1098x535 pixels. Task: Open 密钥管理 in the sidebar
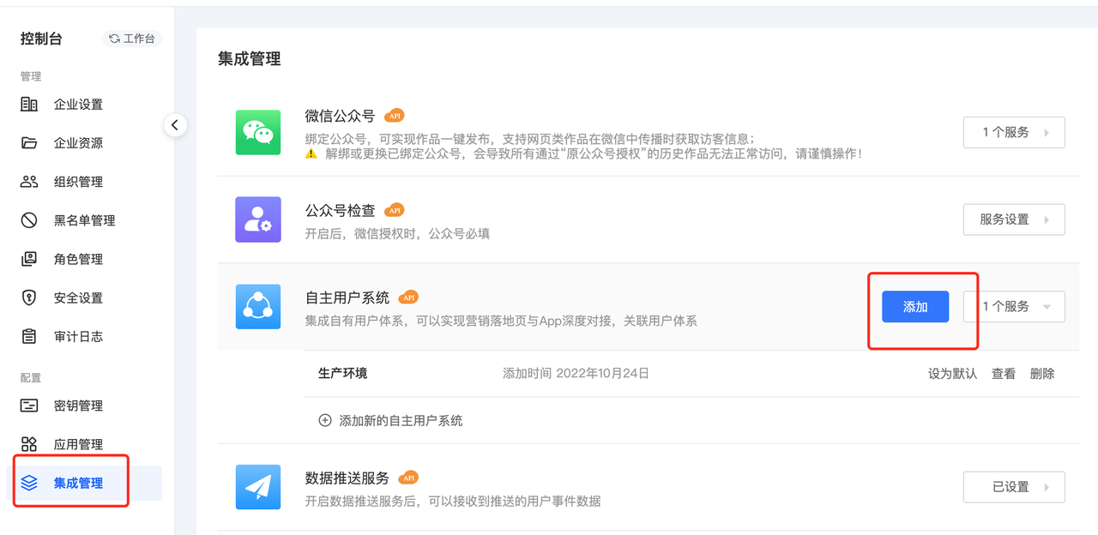pyautogui.click(x=78, y=406)
